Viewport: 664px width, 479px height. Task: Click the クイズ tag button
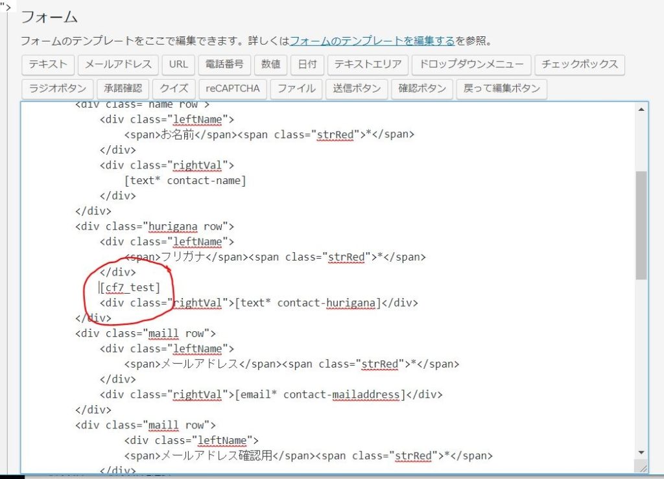tap(174, 88)
